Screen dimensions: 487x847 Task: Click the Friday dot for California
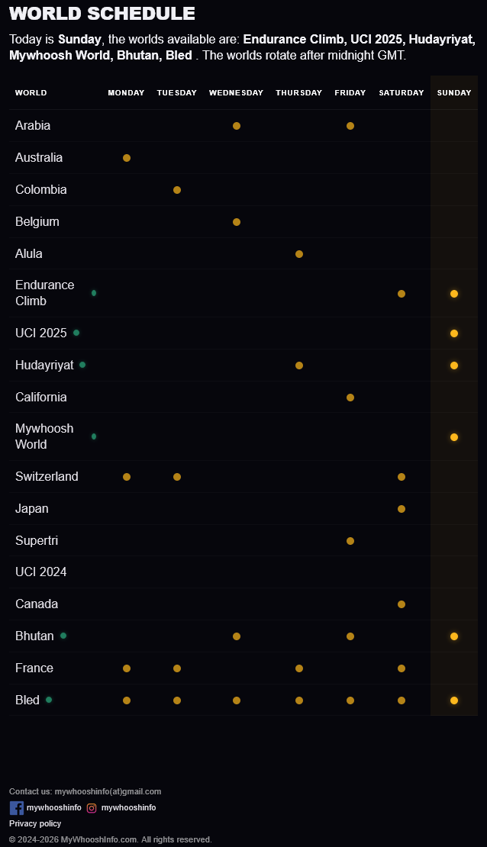pyautogui.click(x=350, y=398)
